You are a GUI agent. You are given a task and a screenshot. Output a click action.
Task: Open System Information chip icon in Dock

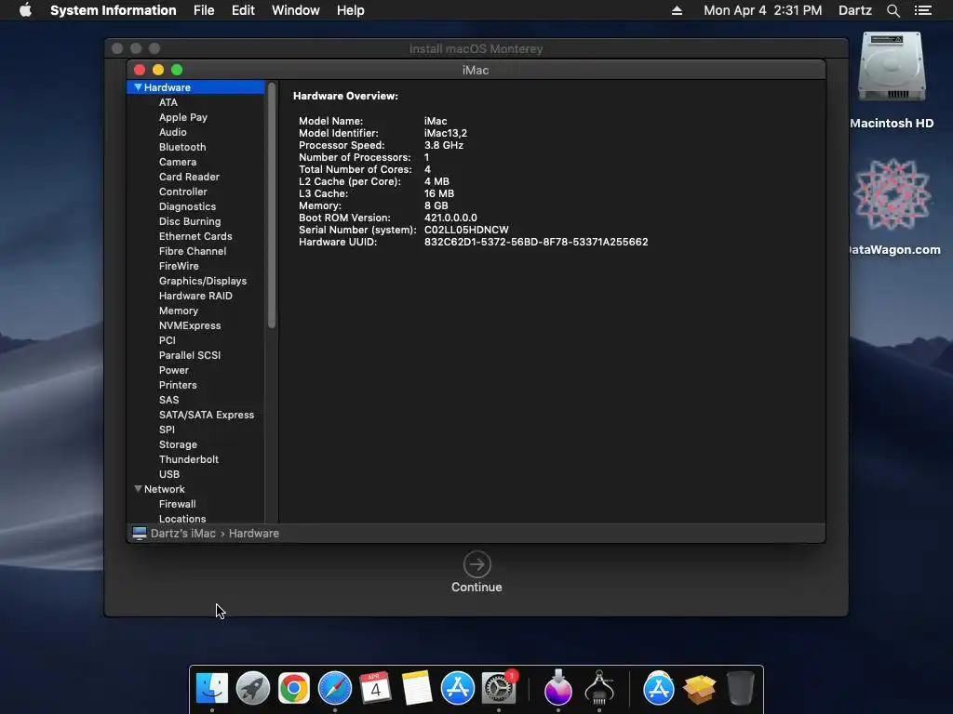point(599,689)
